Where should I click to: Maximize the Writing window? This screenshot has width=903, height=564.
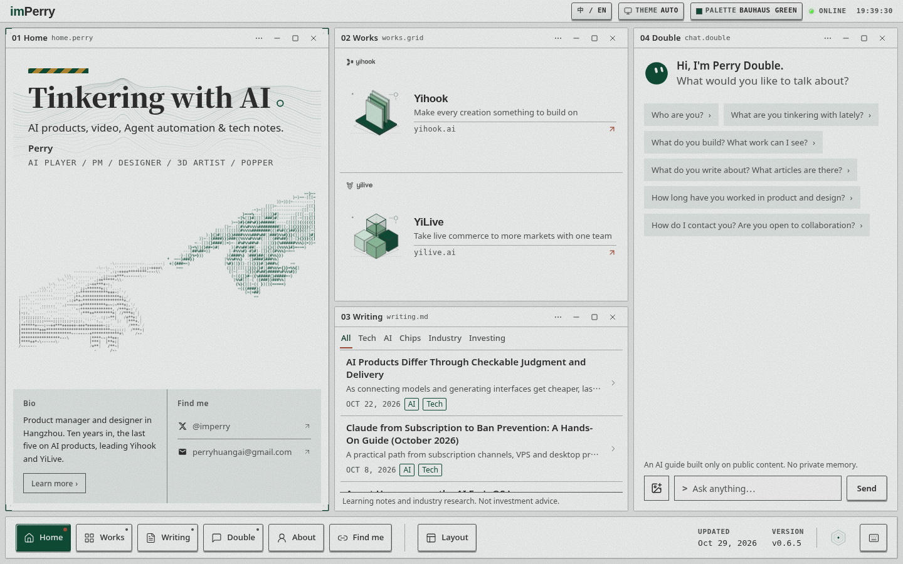click(x=594, y=317)
